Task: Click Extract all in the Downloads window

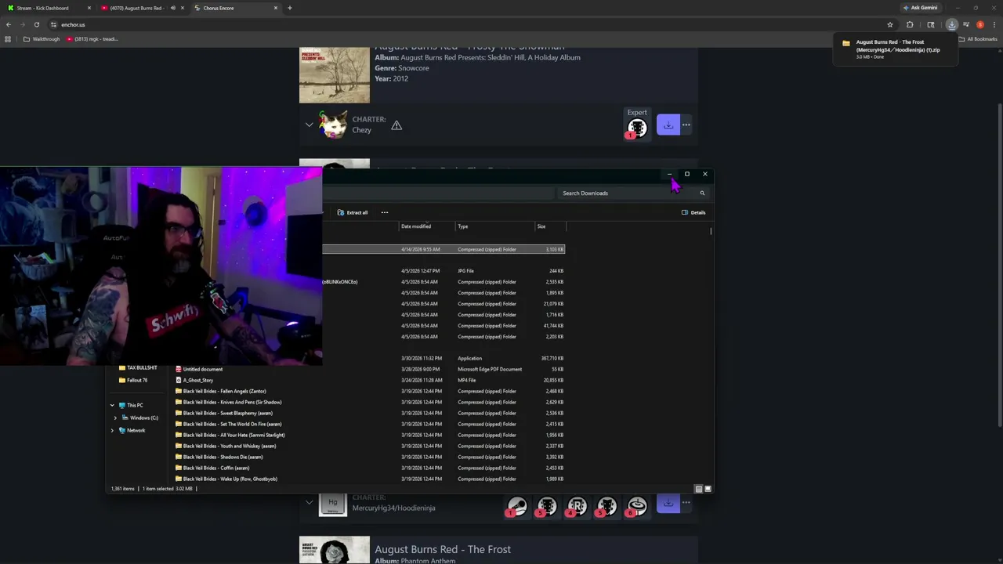Action: [353, 212]
